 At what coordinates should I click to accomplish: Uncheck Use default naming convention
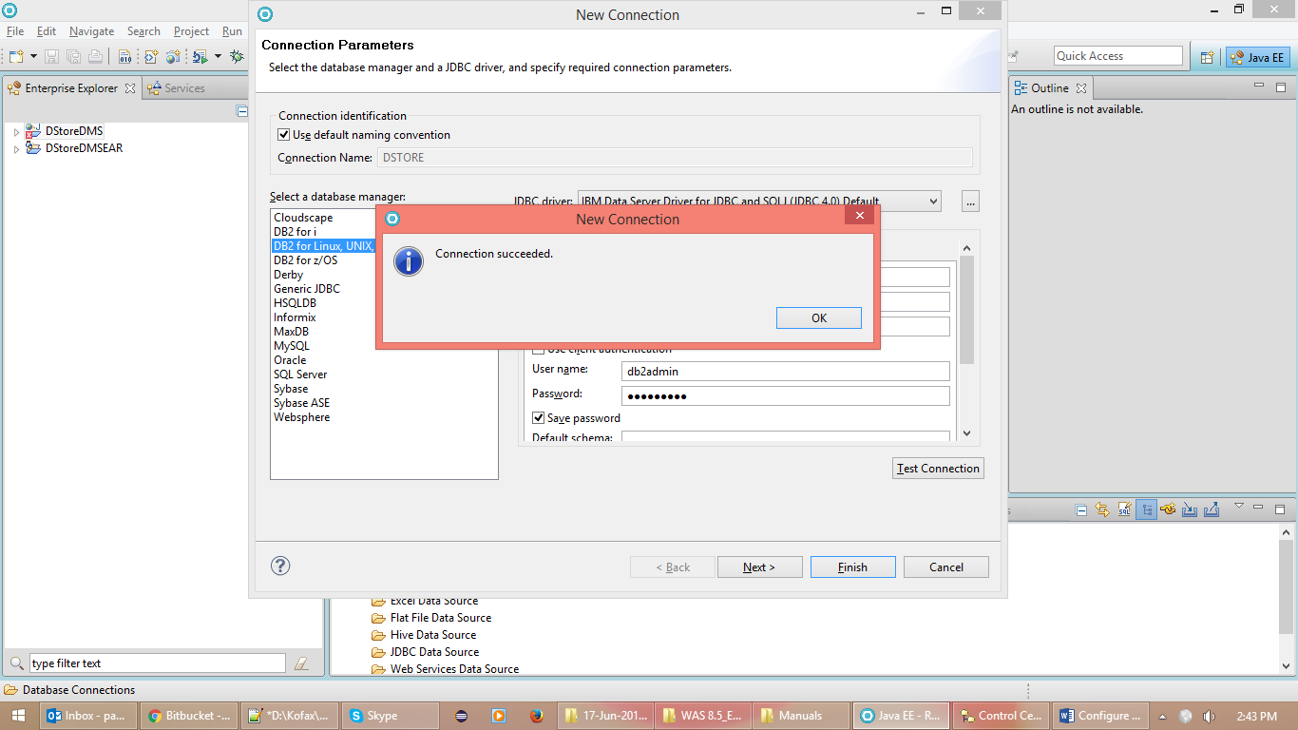coord(283,134)
